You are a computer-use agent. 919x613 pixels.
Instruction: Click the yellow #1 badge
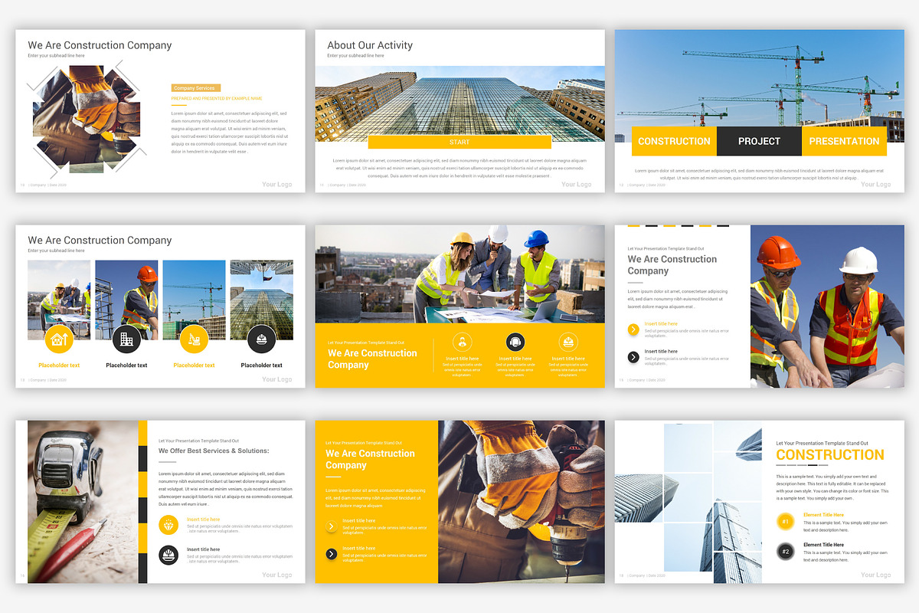[x=785, y=522]
